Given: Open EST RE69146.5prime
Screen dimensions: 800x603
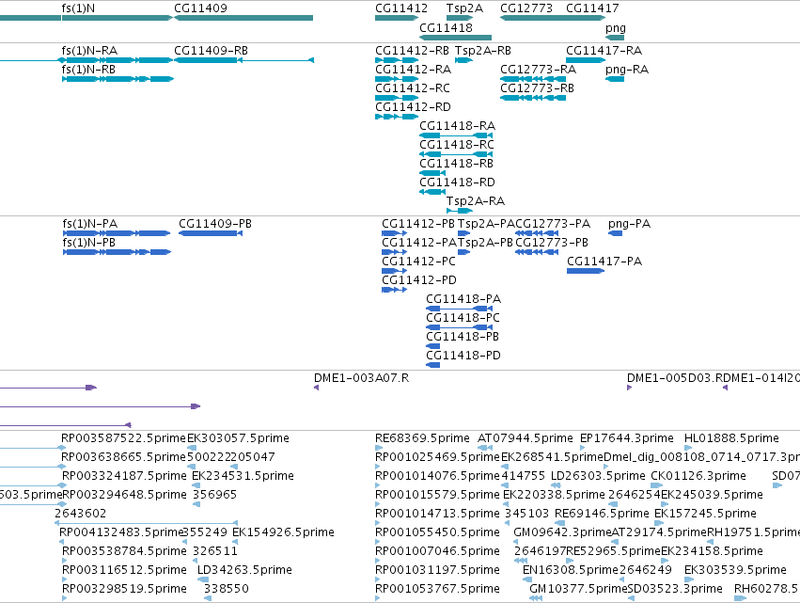Looking at the screenshot, I should (559, 523).
